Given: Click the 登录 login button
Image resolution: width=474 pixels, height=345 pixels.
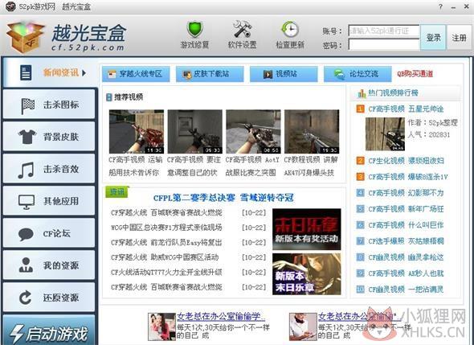Looking at the screenshot, I should click(433, 38).
